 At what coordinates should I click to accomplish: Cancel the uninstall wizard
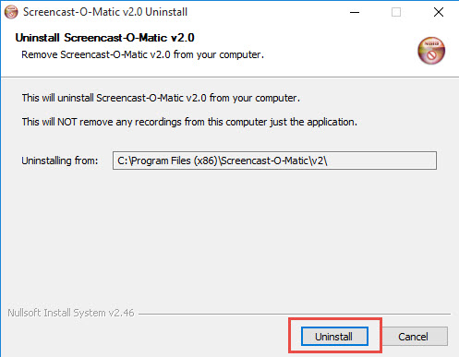(x=413, y=337)
